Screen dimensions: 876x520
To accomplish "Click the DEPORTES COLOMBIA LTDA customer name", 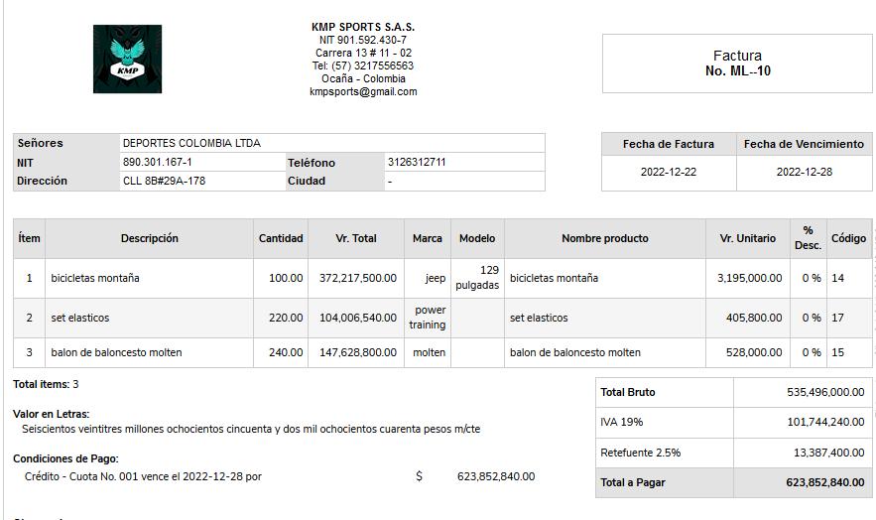I will (191, 143).
